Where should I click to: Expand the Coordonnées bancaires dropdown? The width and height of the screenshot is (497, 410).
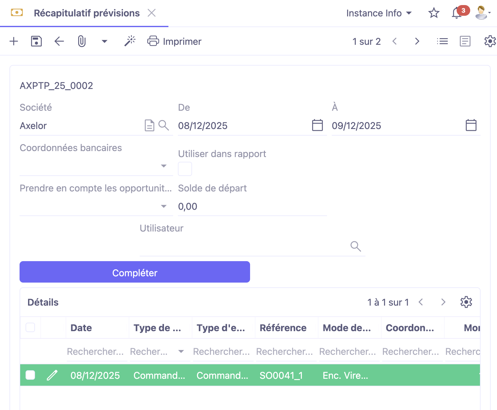tap(163, 166)
